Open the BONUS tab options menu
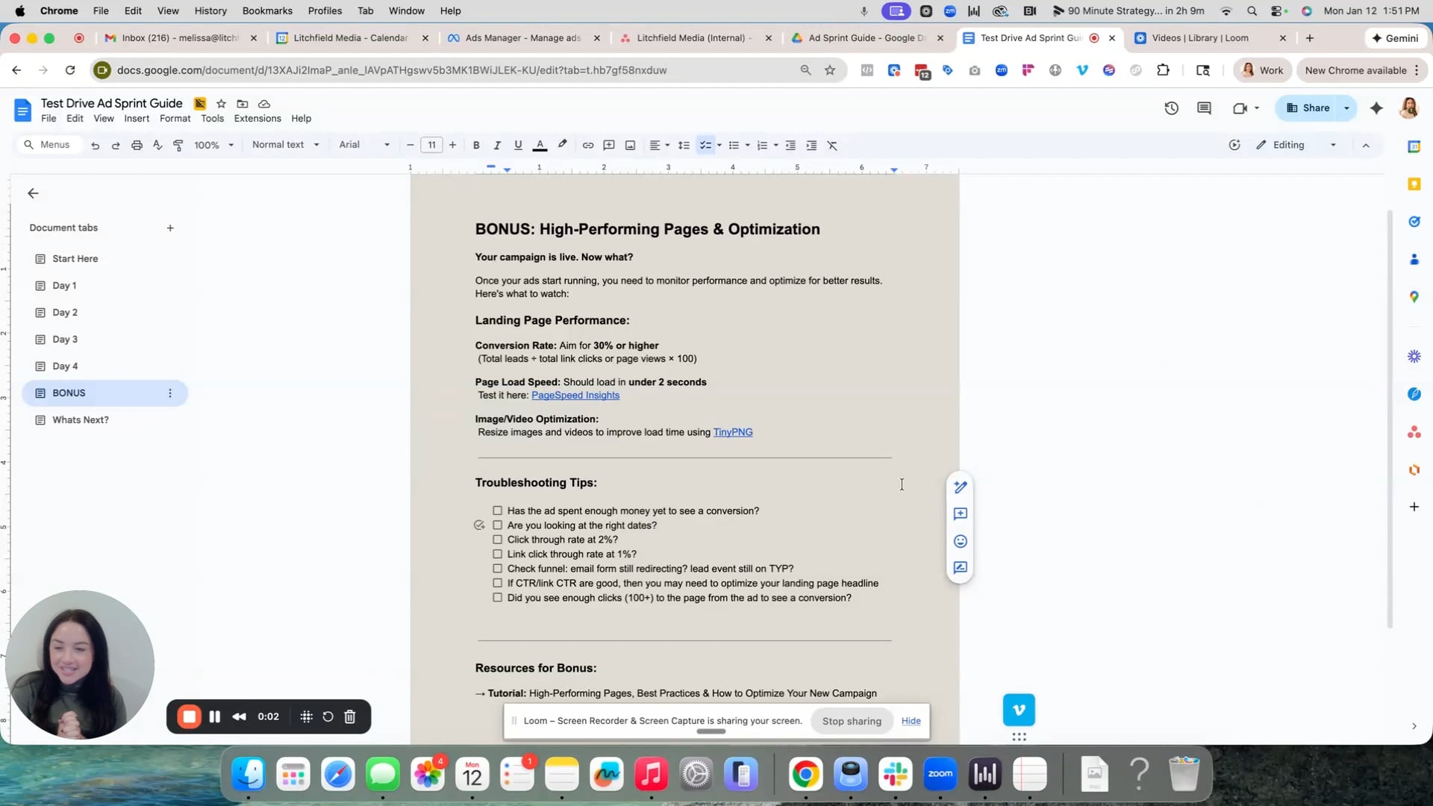Screen dimensions: 1433x806 [x=170, y=393]
